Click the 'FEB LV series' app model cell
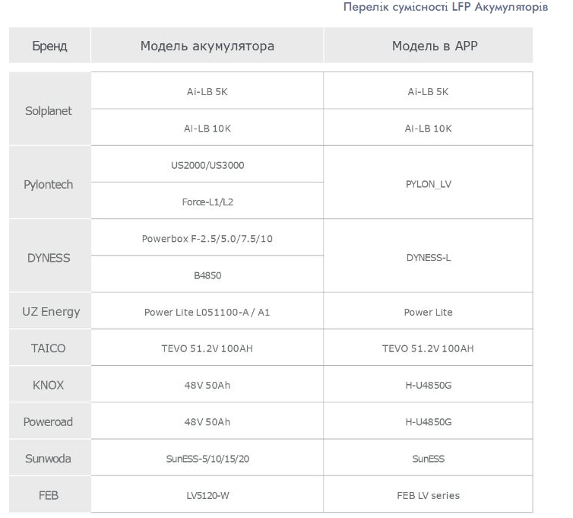Image resolution: width=573 pixels, height=518 pixels. pyautogui.click(x=428, y=495)
